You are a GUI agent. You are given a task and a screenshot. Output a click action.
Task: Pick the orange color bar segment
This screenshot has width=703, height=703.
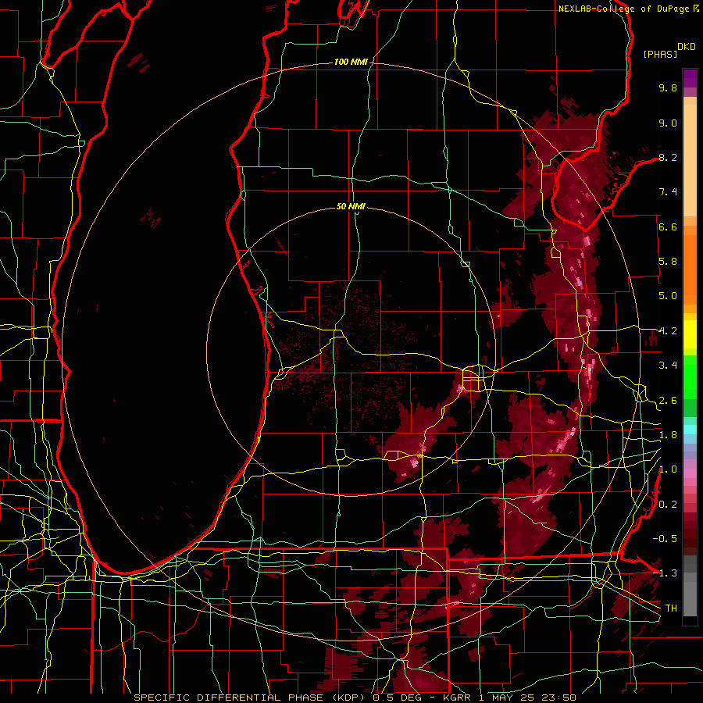(x=690, y=269)
